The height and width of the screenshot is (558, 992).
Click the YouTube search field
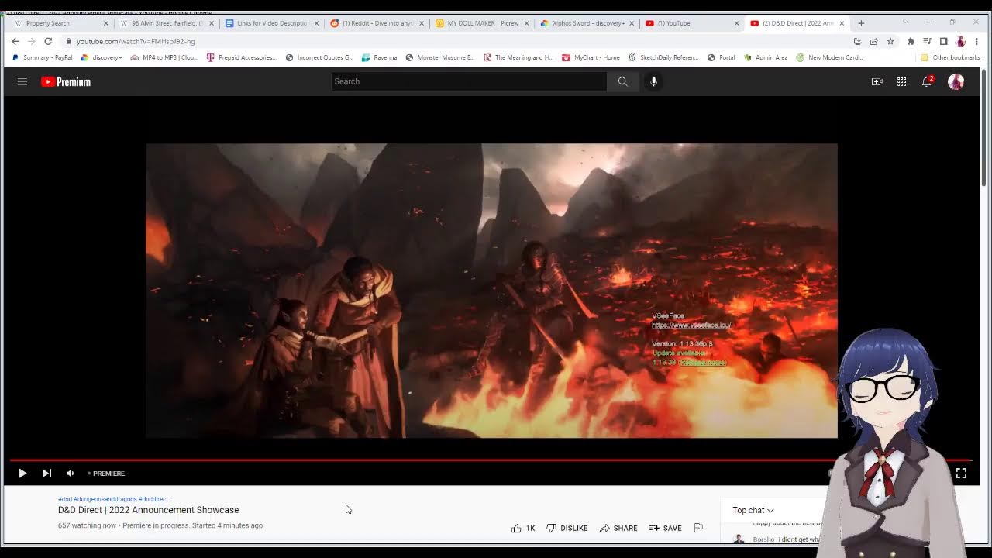click(x=469, y=81)
